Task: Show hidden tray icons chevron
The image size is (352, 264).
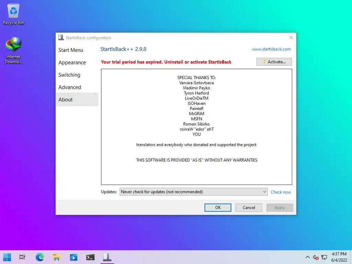Action: (308, 257)
